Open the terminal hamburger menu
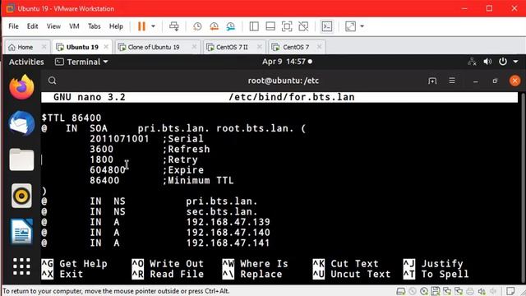The width and height of the screenshot is (526, 296). coord(452,81)
